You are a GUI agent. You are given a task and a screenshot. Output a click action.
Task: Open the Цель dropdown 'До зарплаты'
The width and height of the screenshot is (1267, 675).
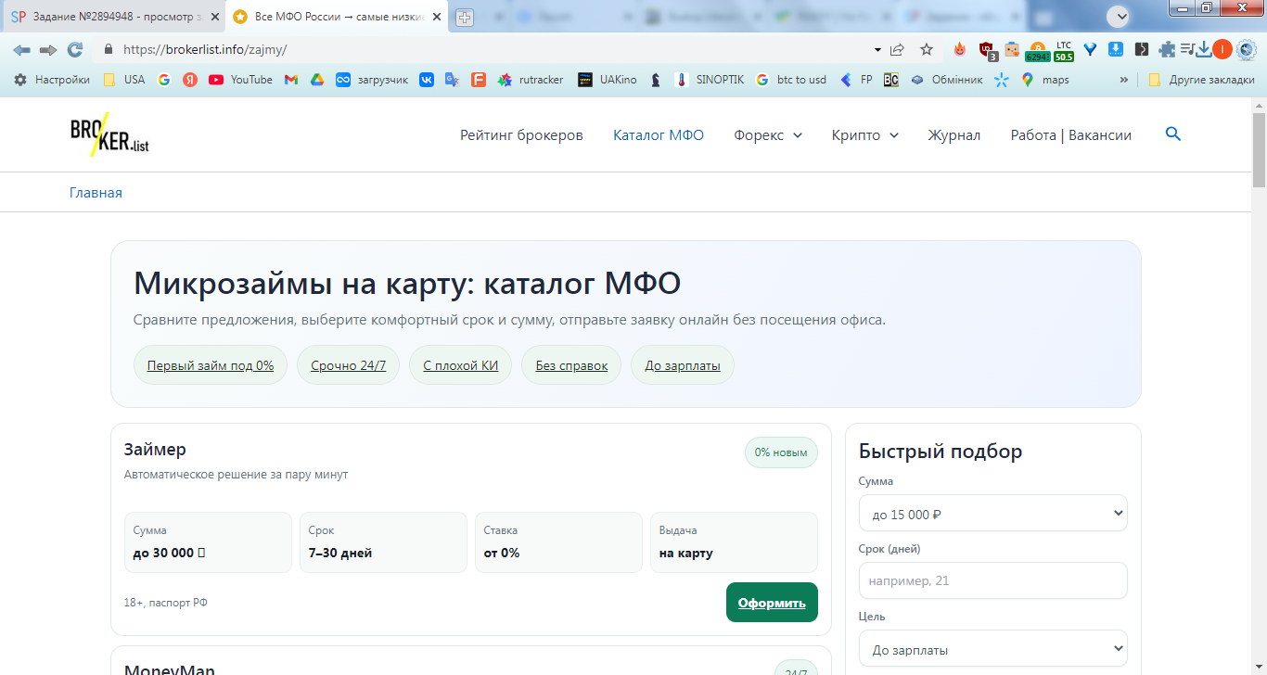pyautogui.click(x=993, y=649)
